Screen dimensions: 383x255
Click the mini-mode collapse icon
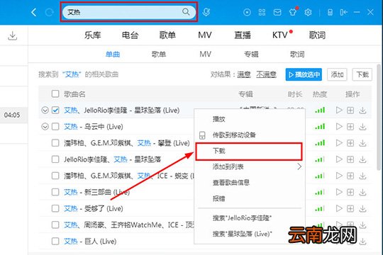[x=344, y=12]
